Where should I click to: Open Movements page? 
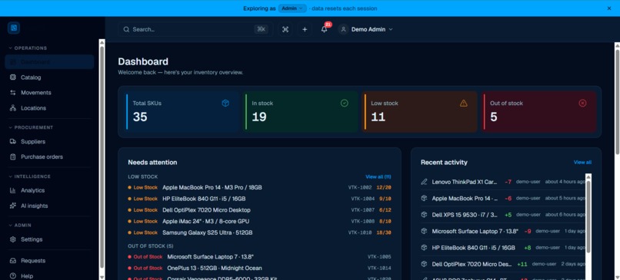(49, 93)
